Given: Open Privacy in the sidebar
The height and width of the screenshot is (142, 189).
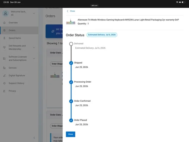Looking at the screenshot, I should point(12,91).
